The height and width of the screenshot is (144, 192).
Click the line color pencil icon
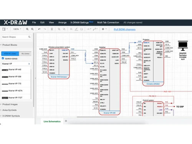click(x=76, y=29)
